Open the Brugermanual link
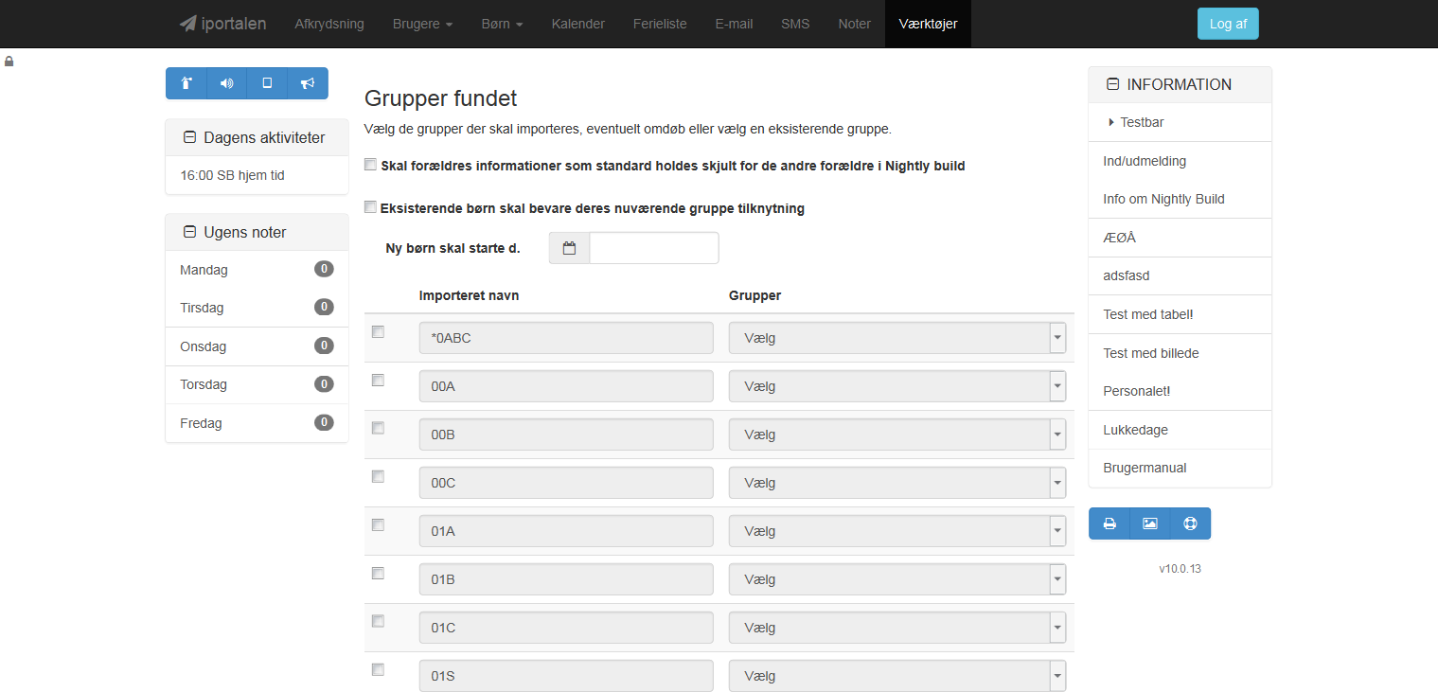The image size is (1438, 692). pos(1180,468)
